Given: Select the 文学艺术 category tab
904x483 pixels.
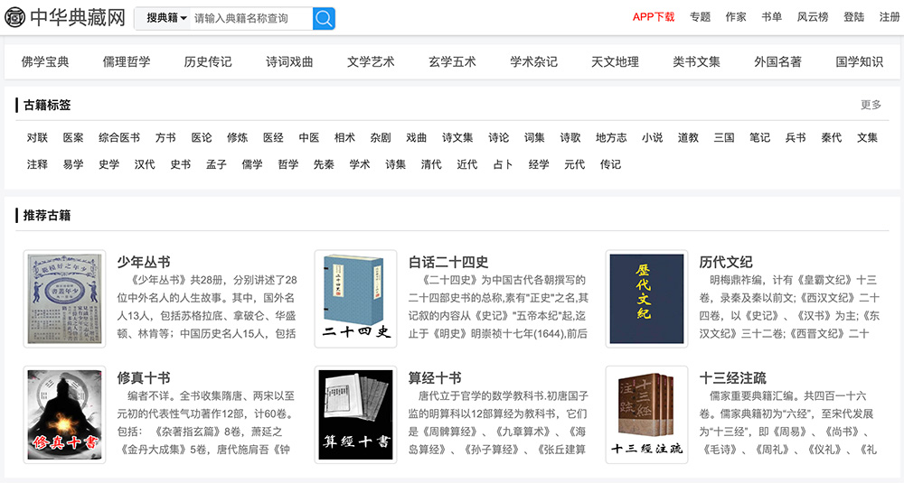Looking at the screenshot, I should (371, 61).
